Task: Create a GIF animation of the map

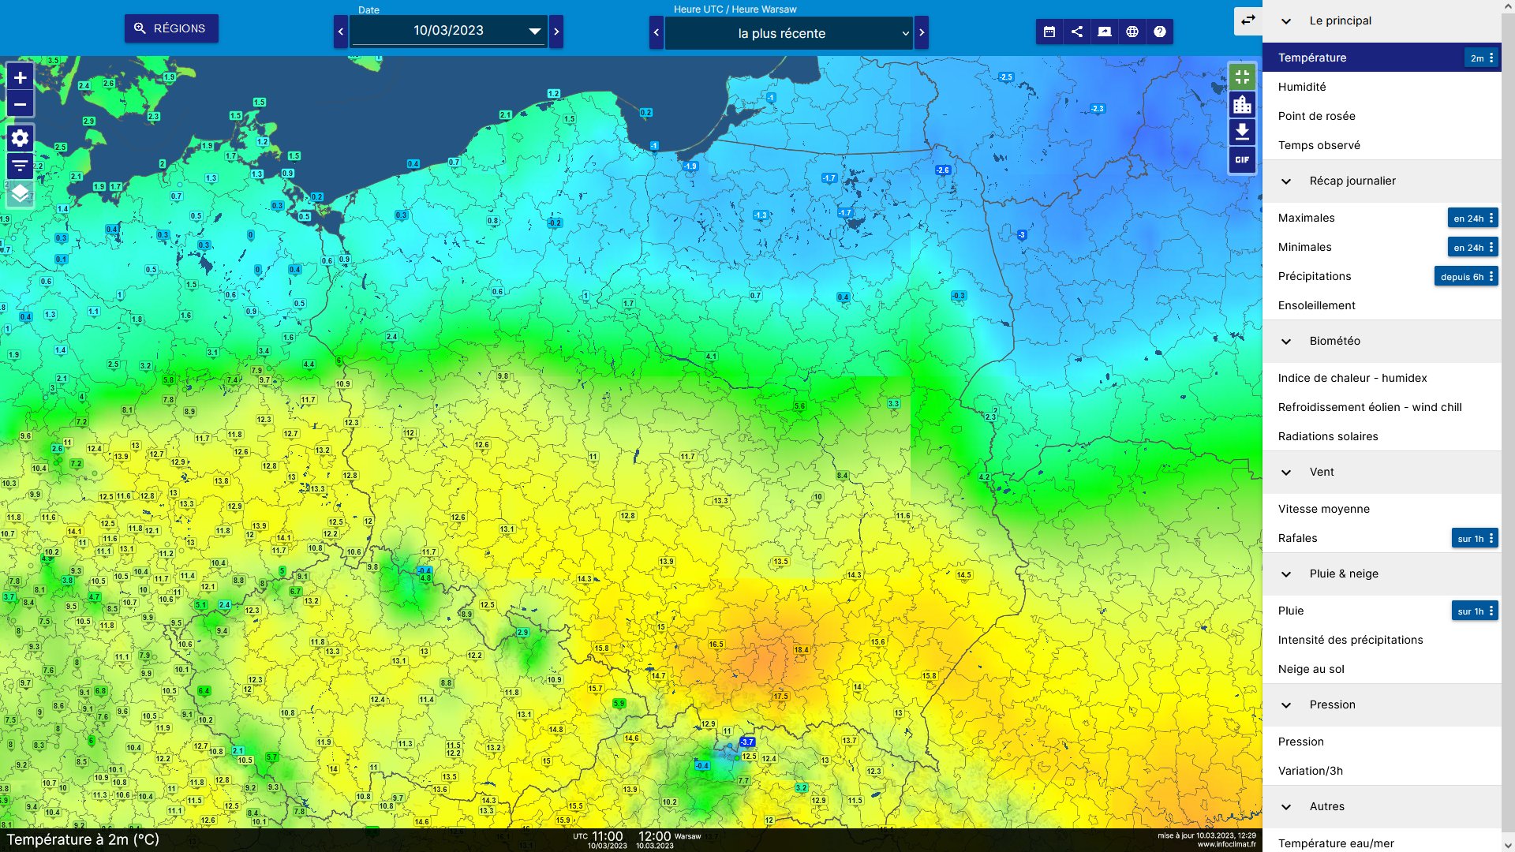Action: [1242, 159]
